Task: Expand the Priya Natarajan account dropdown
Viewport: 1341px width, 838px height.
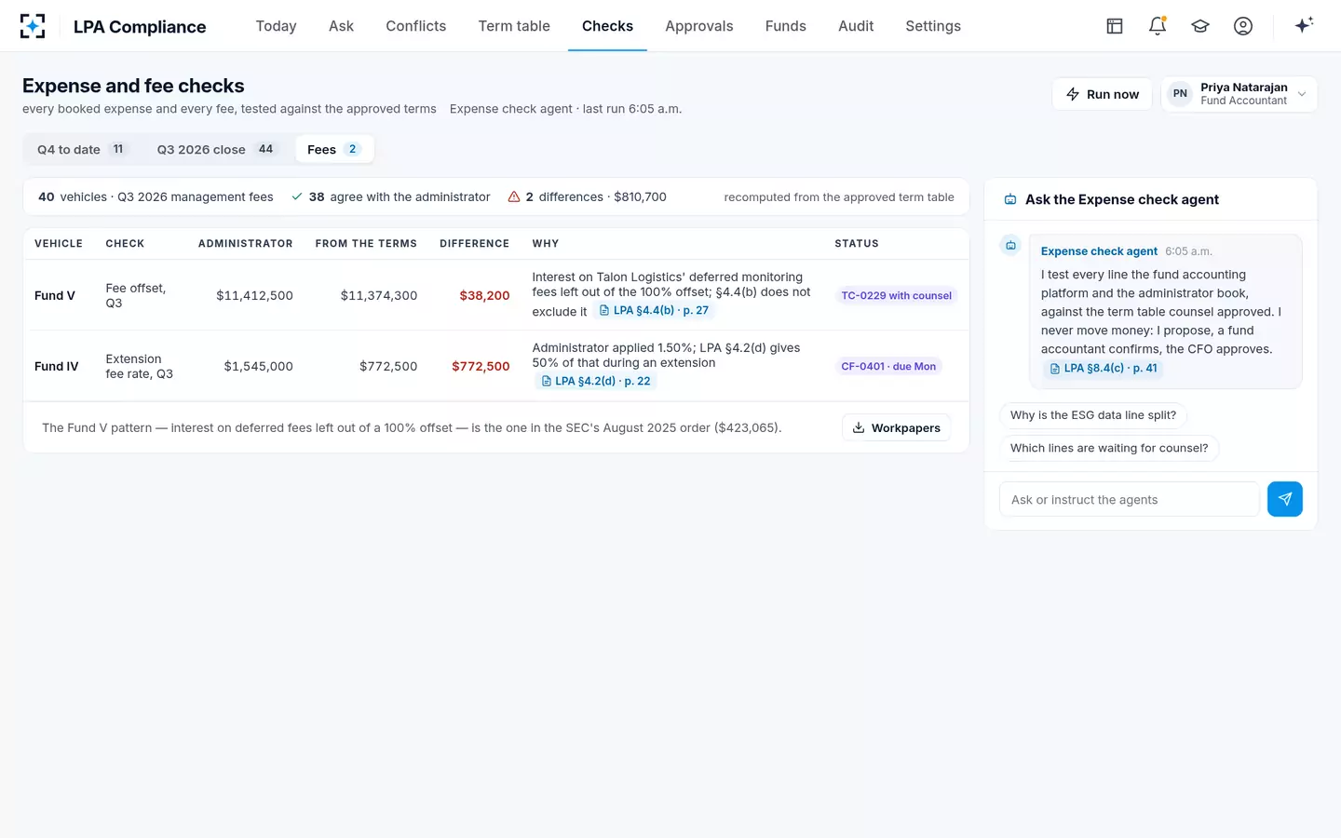Action: [x=1239, y=94]
